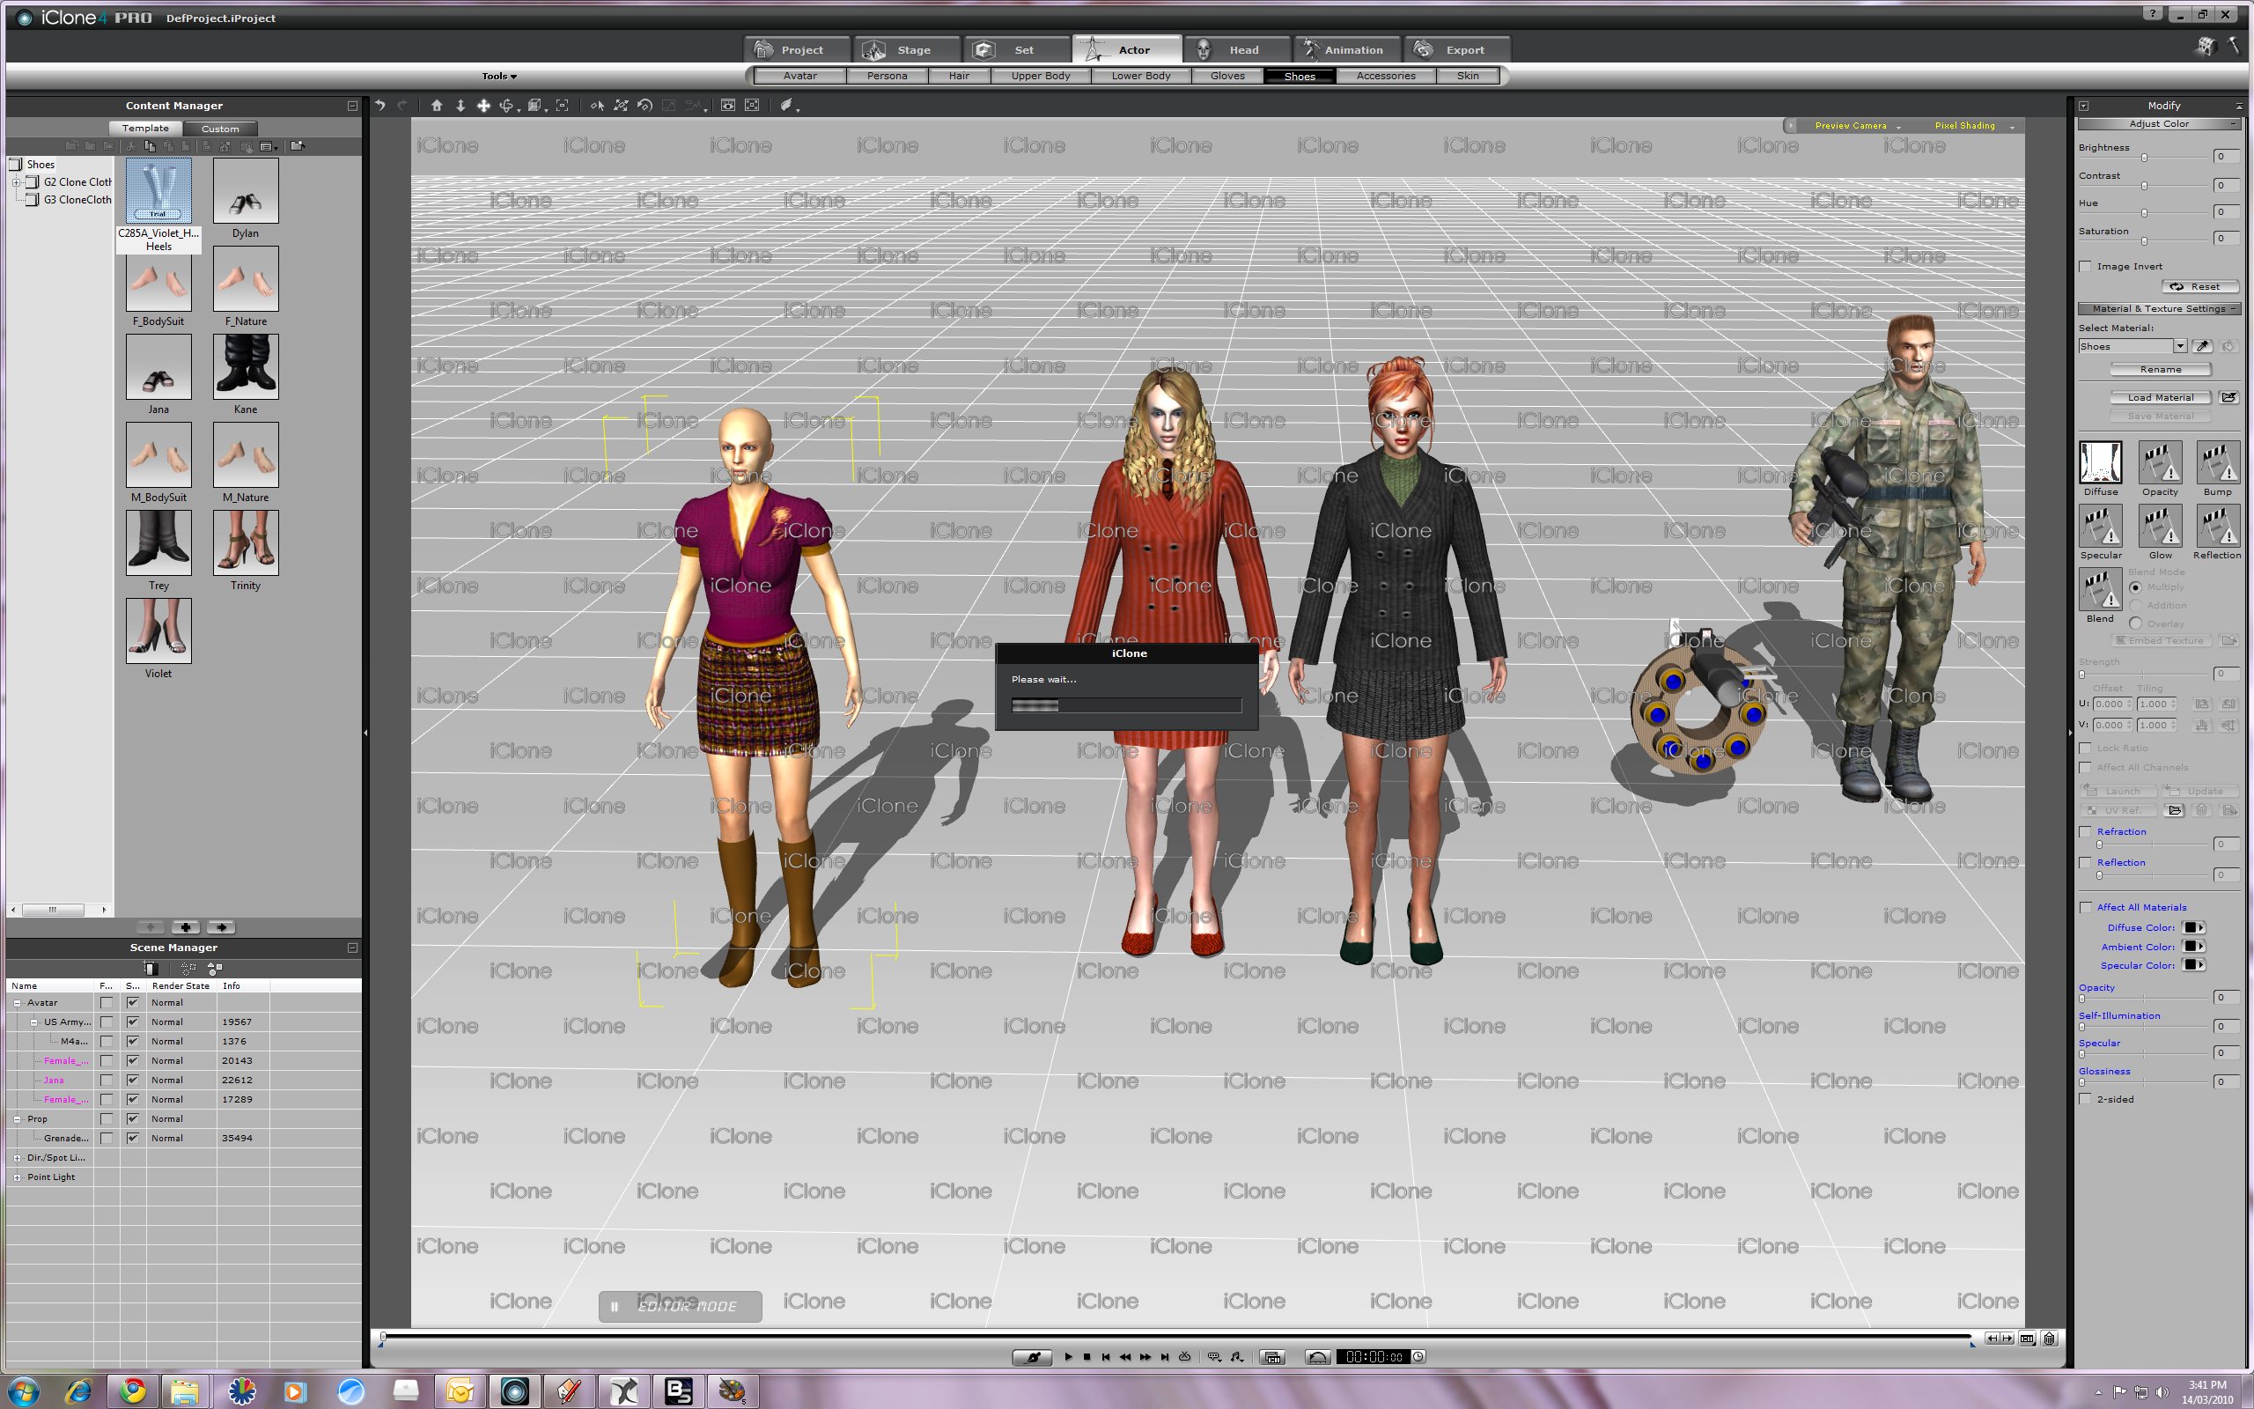This screenshot has width=2254, height=1409.
Task: Select the four-way move tool icon
Action: [x=483, y=106]
